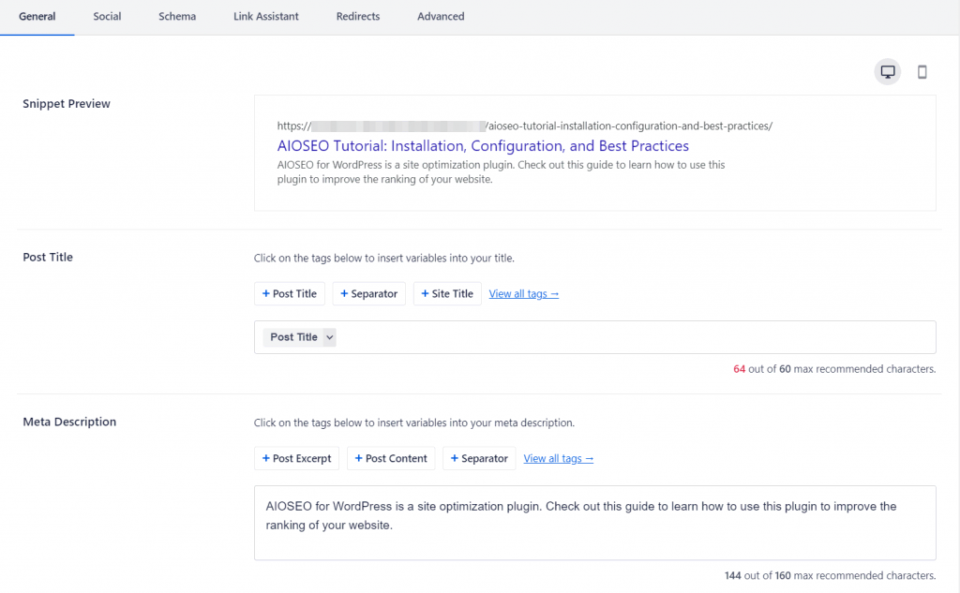The image size is (960, 593).
Task: Insert the Site Title tag
Action: [x=447, y=294]
